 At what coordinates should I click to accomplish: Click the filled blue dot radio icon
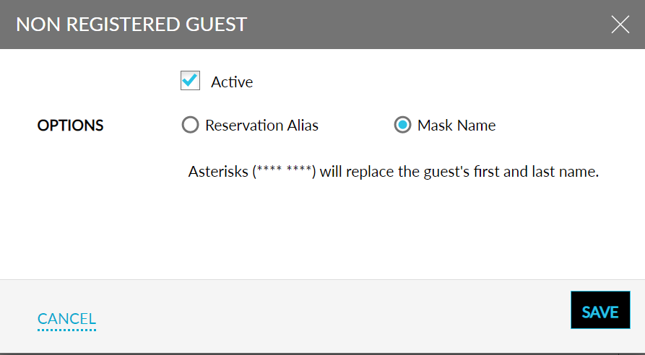pyautogui.click(x=402, y=126)
